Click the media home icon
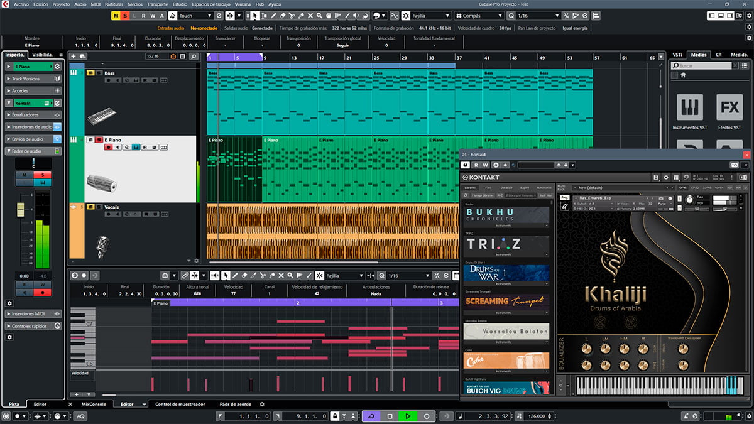 click(x=684, y=75)
